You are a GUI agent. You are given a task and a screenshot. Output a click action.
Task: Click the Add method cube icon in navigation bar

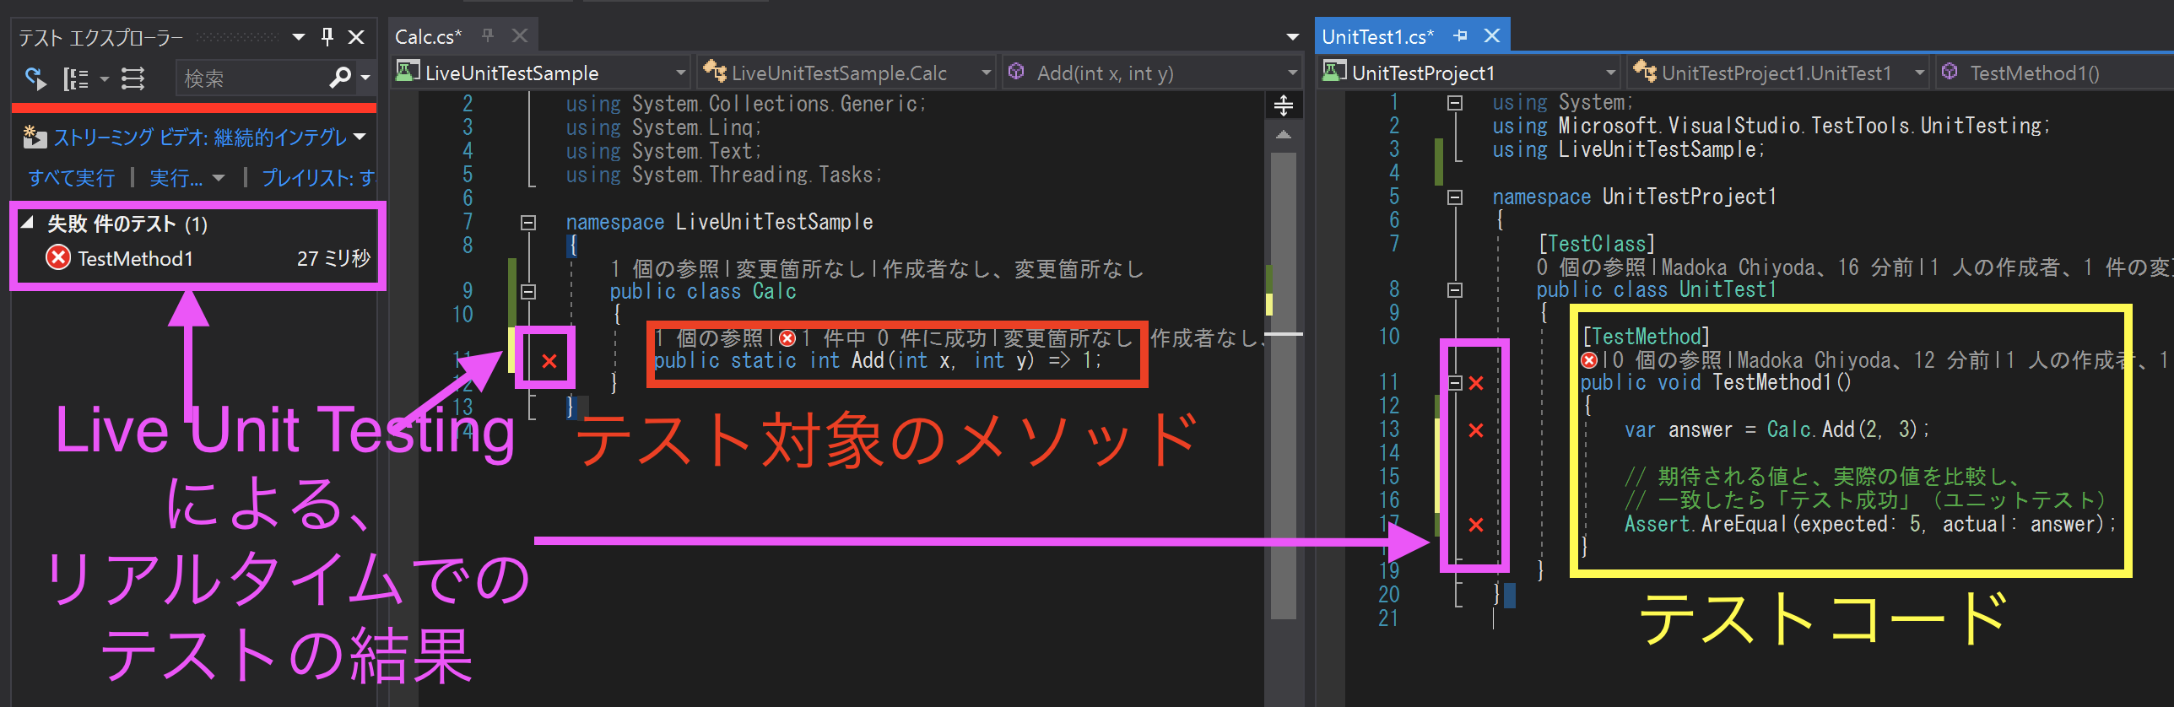pos(1017,72)
